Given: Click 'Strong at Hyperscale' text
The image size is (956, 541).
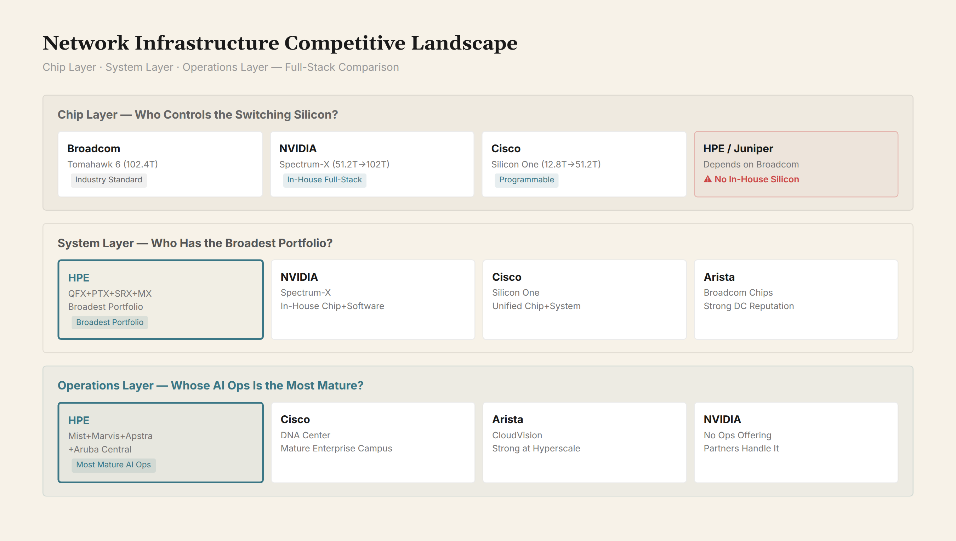Looking at the screenshot, I should click(x=536, y=449).
